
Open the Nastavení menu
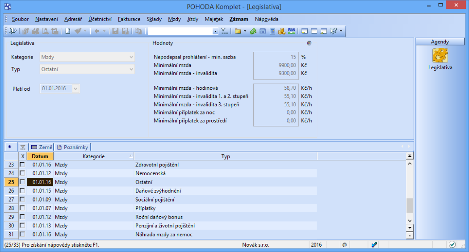point(46,19)
